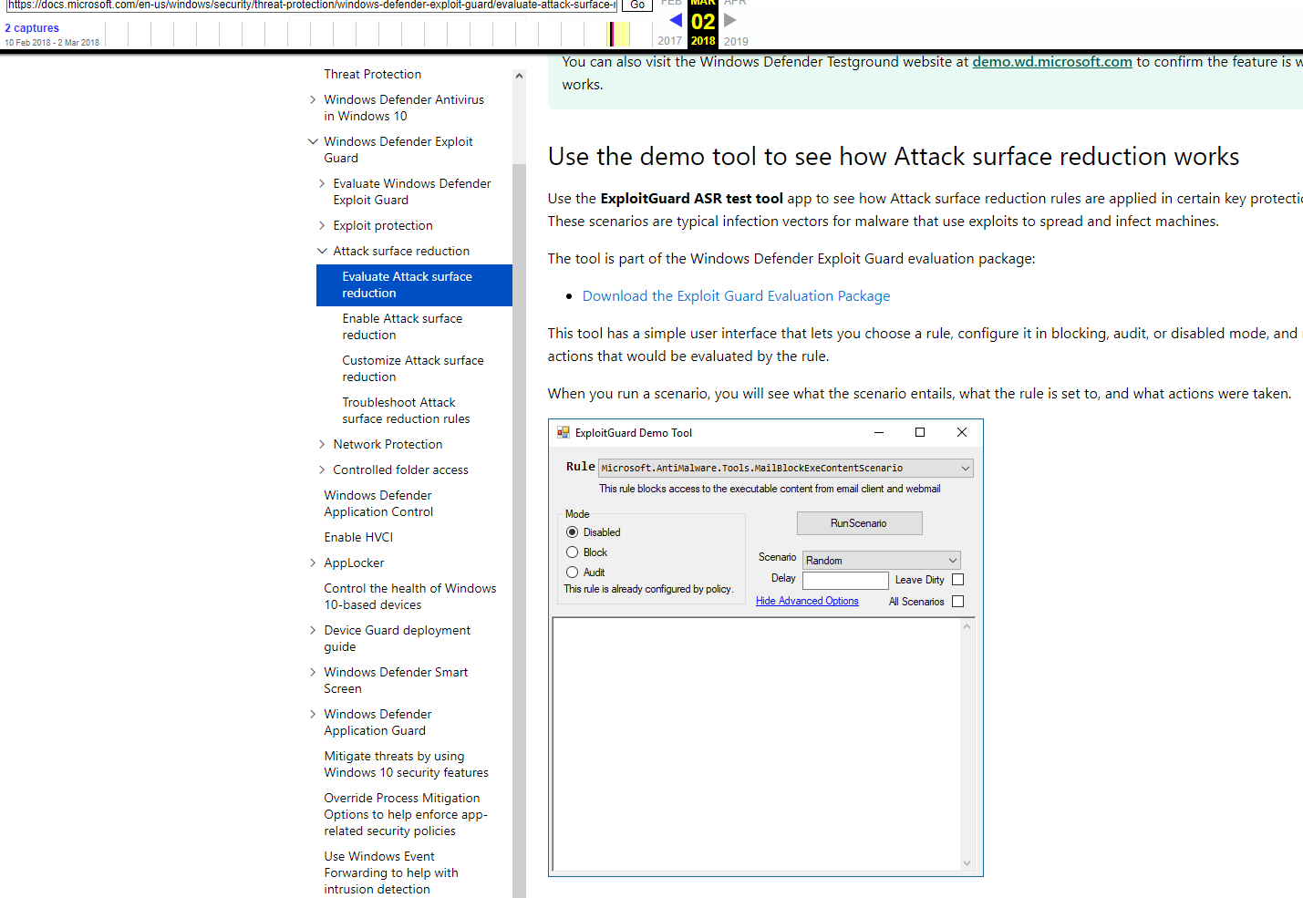Image resolution: width=1303 pixels, height=898 pixels.
Task: Open Troubleshoot Attack surface reduction rules
Action: click(x=406, y=410)
